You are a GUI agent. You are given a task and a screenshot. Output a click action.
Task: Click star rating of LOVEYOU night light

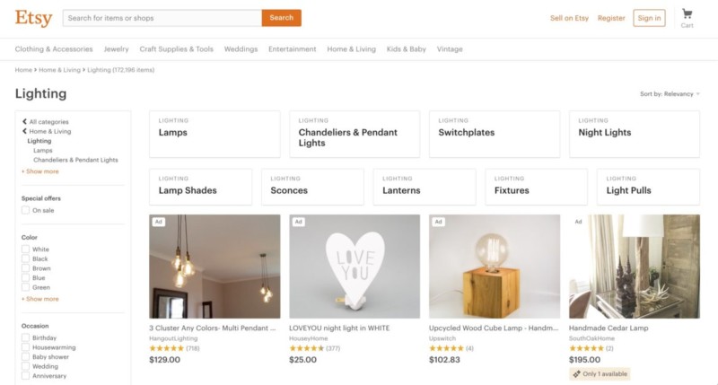point(306,347)
